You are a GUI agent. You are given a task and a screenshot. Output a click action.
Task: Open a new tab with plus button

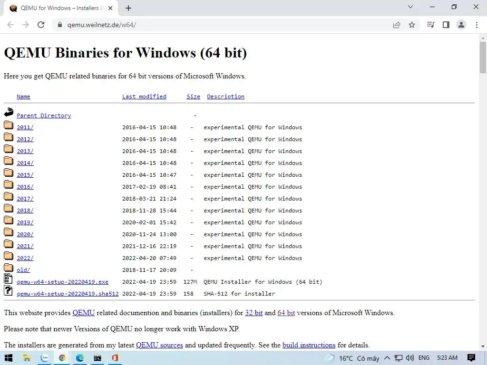coord(128,8)
